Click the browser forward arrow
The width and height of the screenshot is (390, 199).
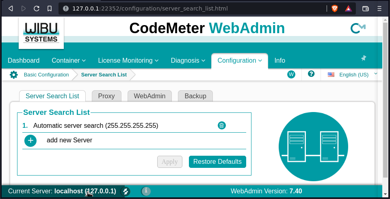tap(24, 8)
